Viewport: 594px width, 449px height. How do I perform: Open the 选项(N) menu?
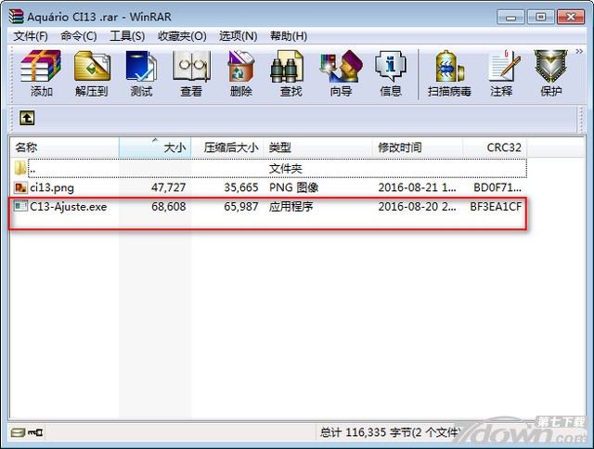coord(239,36)
